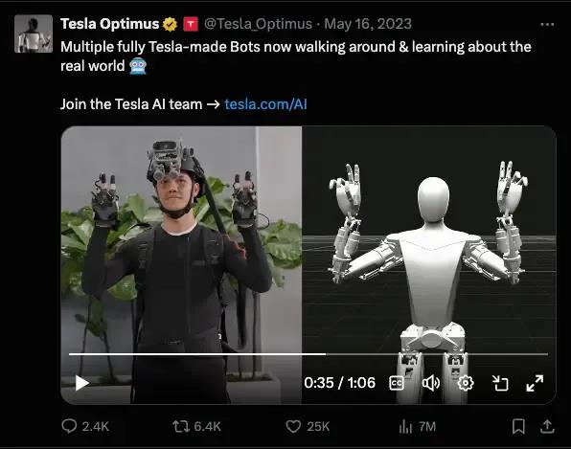Image resolution: width=571 pixels, height=449 pixels.
Task: Reply to the post via comment icon
Action: [x=69, y=426]
